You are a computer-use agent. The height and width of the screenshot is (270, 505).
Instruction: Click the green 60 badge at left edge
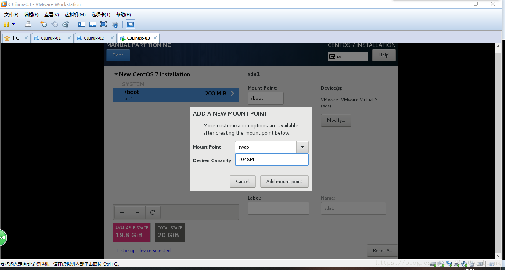point(3,237)
